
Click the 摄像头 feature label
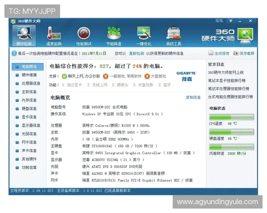click(x=122, y=85)
